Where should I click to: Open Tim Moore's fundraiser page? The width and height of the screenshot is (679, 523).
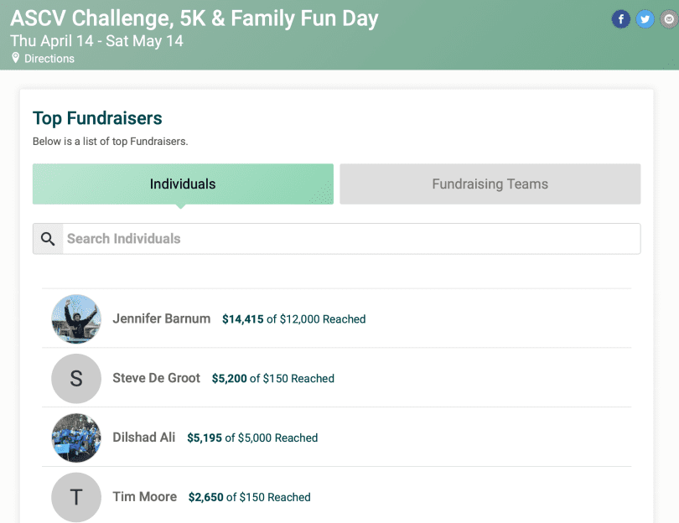point(145,496)
